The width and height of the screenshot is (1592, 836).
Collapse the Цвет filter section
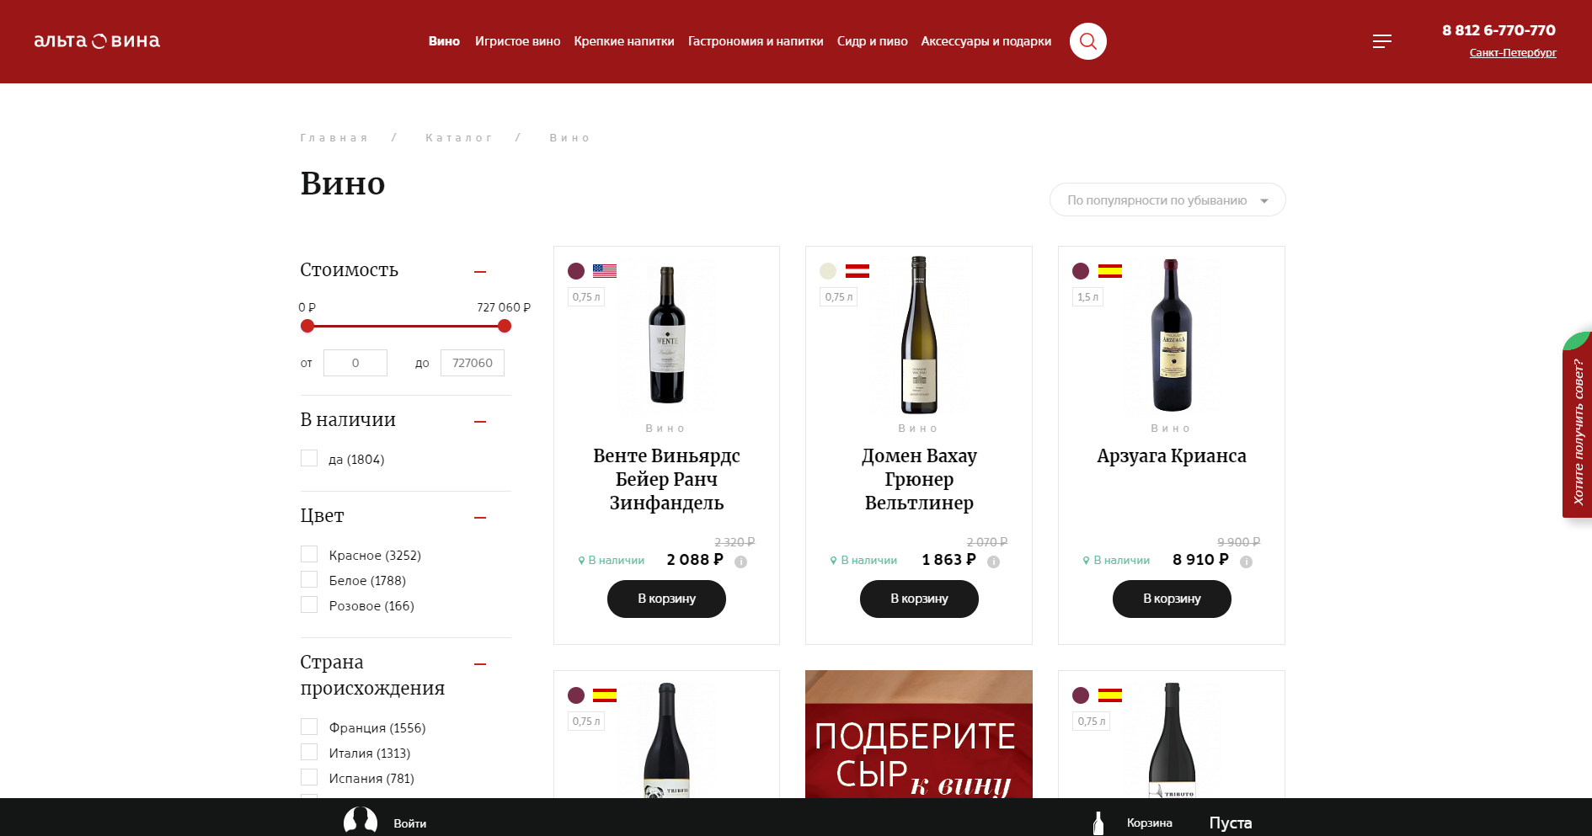click(x=480, y=518)
